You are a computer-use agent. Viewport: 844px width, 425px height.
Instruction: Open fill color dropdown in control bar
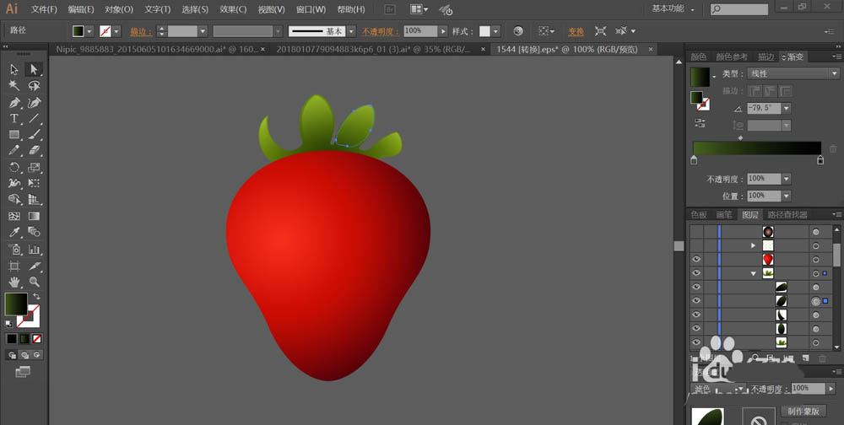click(89, 31)
